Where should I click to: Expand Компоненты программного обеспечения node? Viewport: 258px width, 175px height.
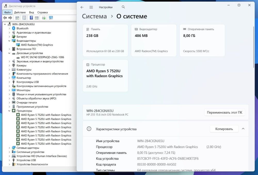(9, 74)
